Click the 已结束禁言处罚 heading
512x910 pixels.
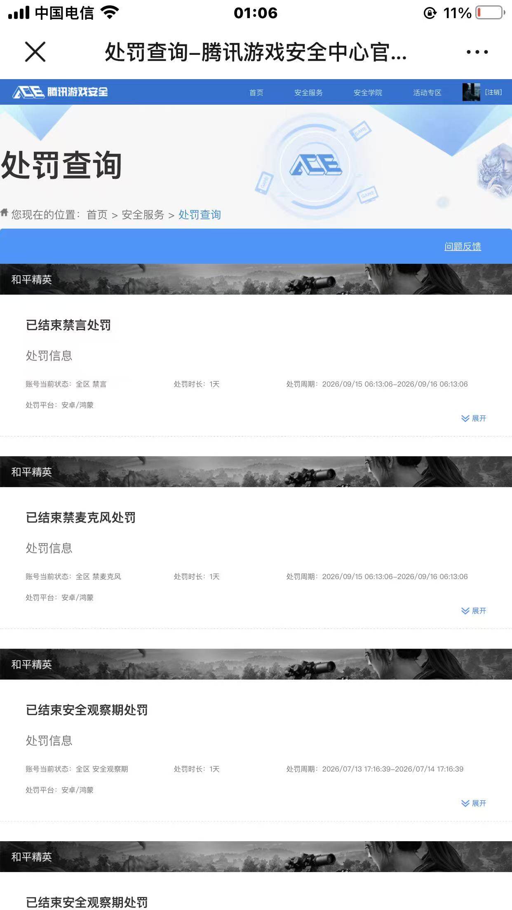[68, 325]
